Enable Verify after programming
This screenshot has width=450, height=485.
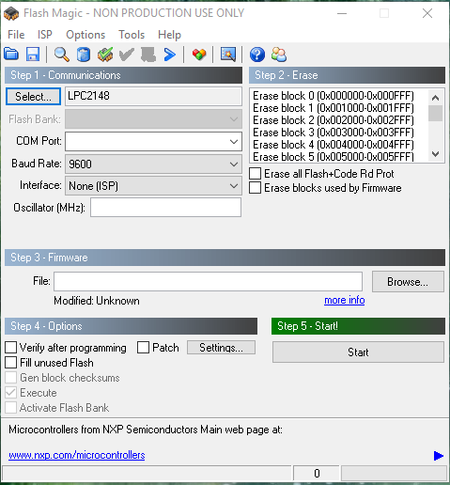click(11, 347)
